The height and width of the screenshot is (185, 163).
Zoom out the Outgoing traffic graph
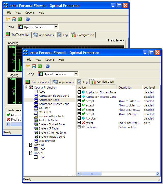click(x=14, y=94)
